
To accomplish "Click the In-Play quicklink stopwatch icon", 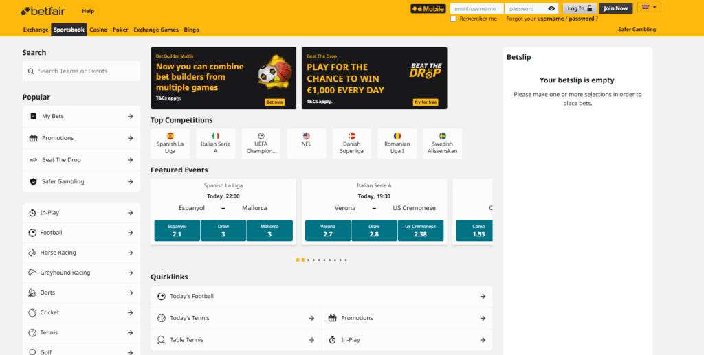I will (x=332, y=340).
